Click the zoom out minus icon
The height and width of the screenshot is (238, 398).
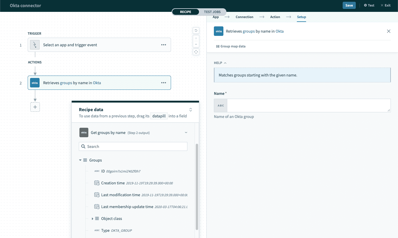tap(196, 44)
